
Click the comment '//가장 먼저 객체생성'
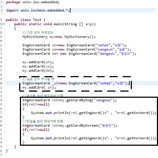(x=38, y=32)
